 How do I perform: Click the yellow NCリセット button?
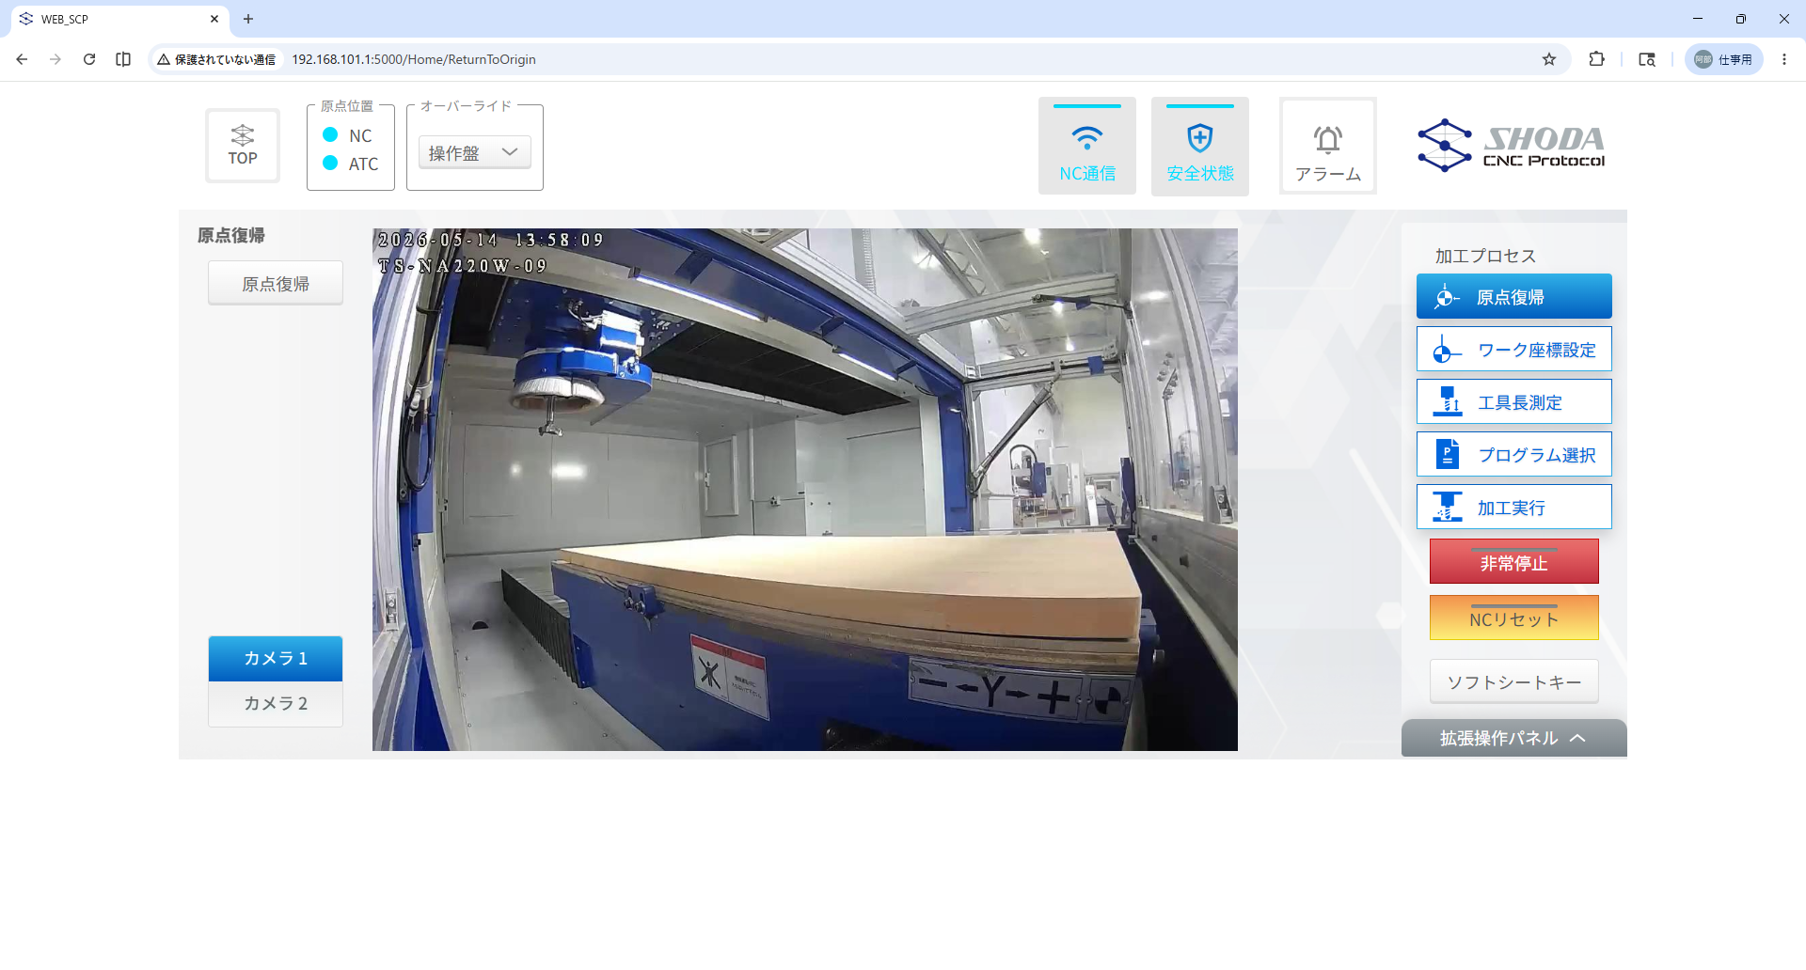click(x=1514, y=618)
